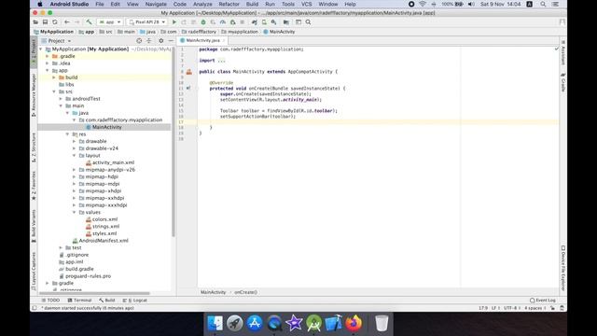The image size is (597, 336).
Task: Navigate back with the left arrow icon
Action: [x=67, y=22]
